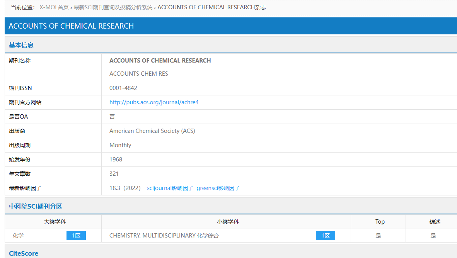Click the ISSN value 0001-4842
Screen dimensions: 457x258
pos(123,88)
